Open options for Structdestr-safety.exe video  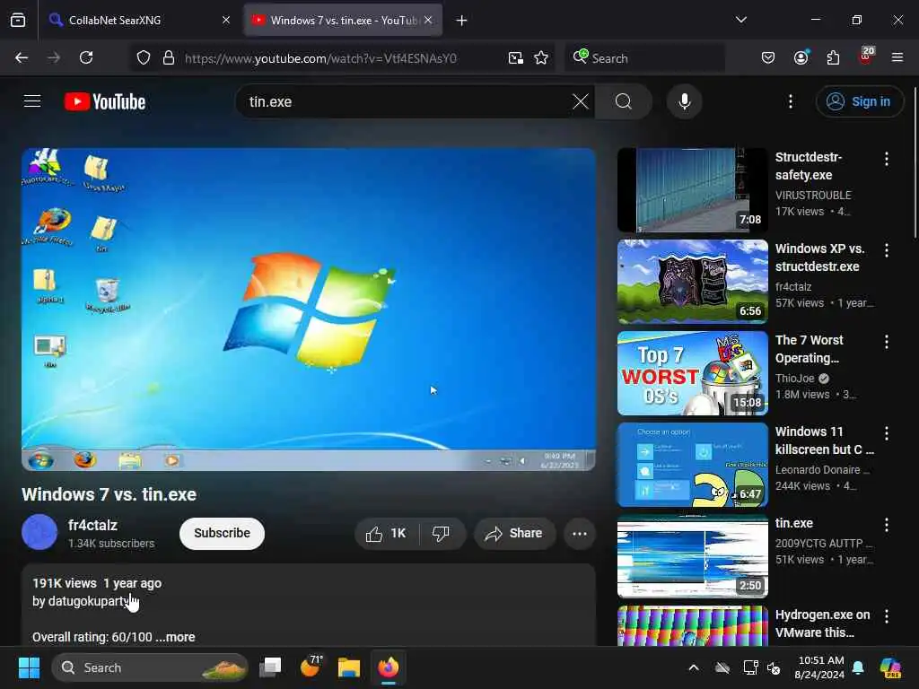(x=886, y=159)
